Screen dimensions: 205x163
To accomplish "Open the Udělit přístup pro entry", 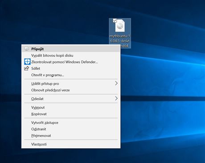I will pos(71,83).
